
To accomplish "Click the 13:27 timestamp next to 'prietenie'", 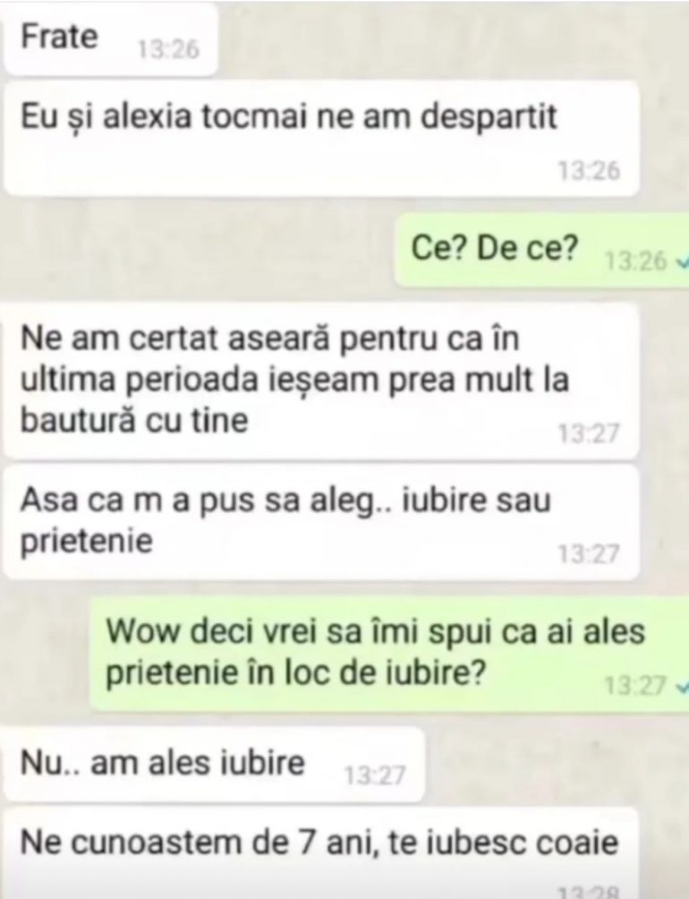I will [x=589, y=554].
